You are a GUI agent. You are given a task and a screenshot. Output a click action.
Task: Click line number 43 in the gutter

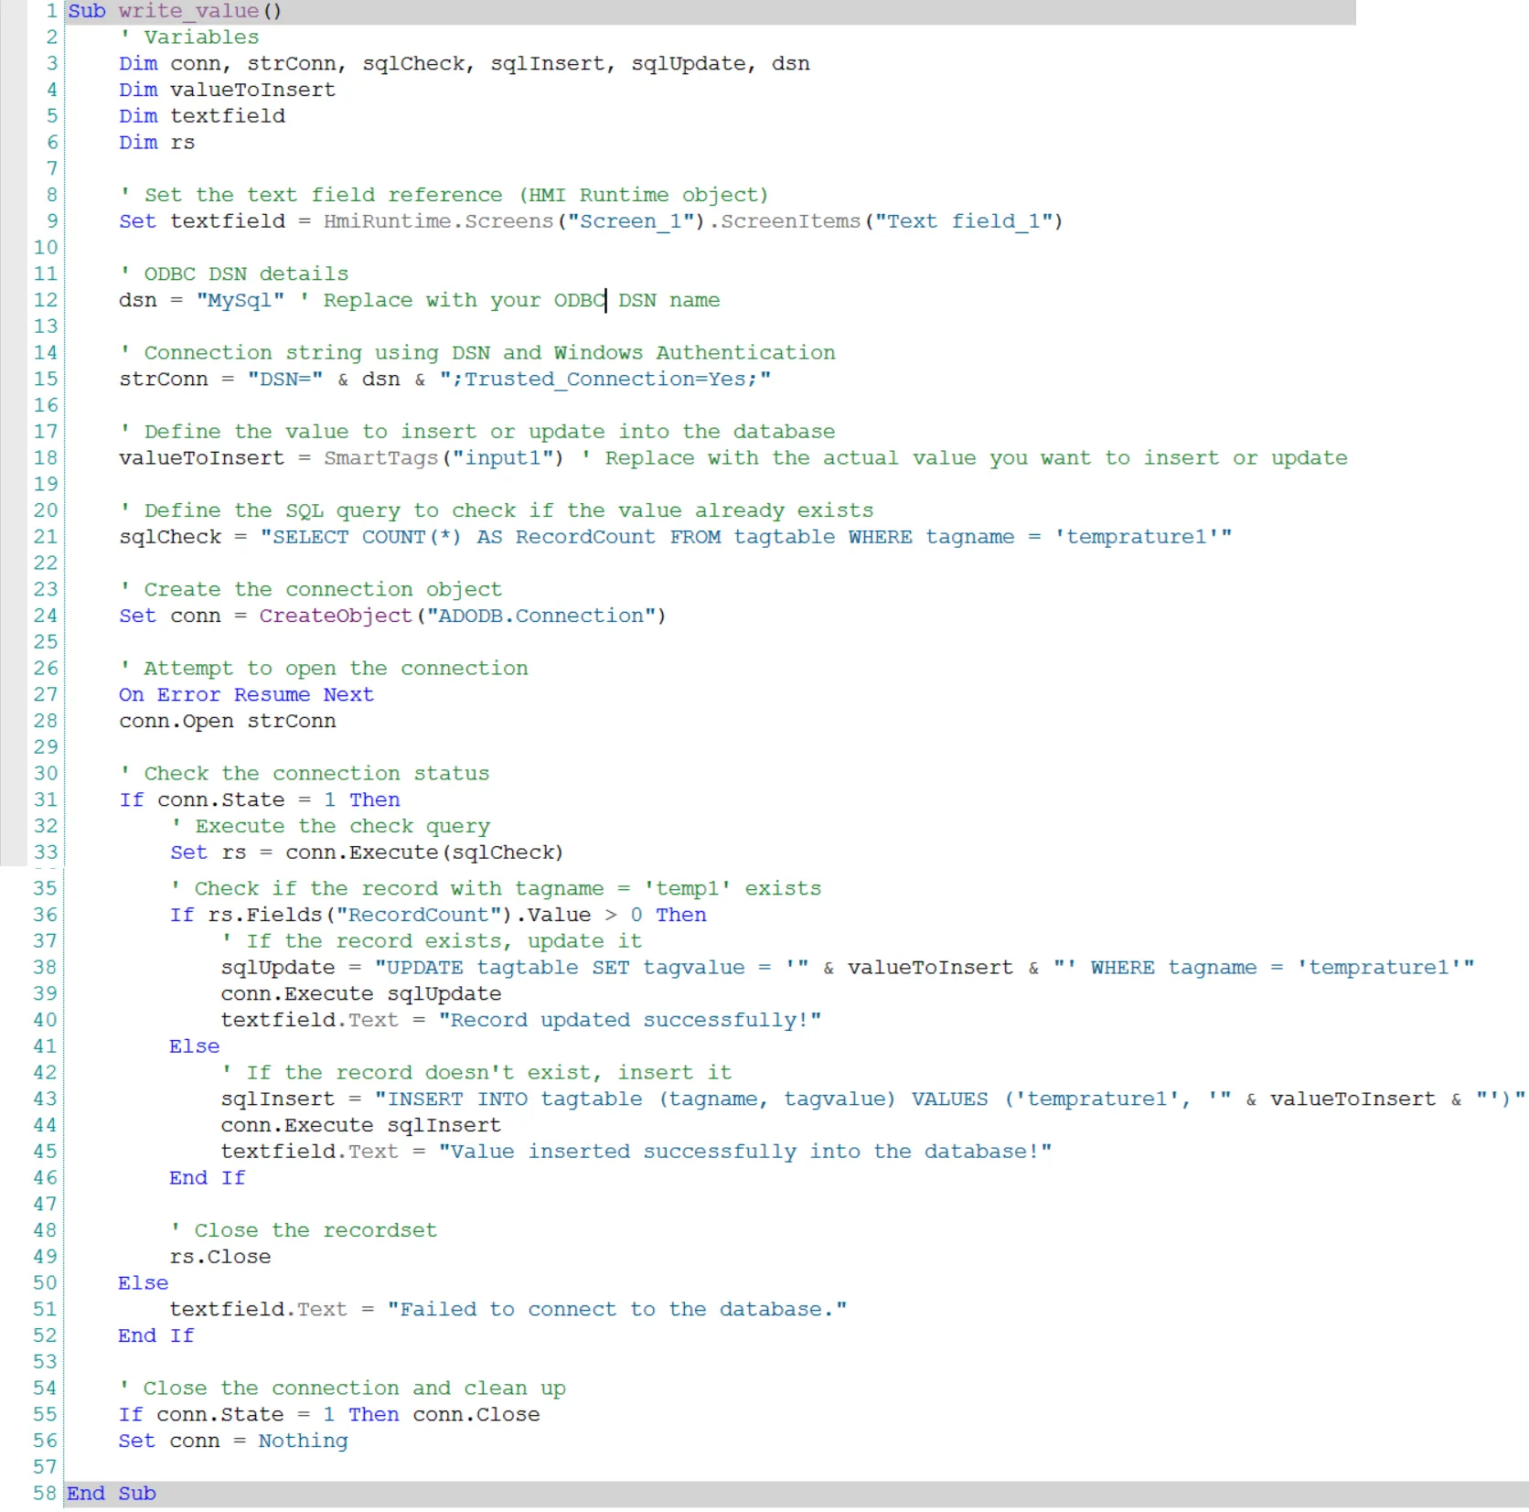click(x=46, y=1099)
